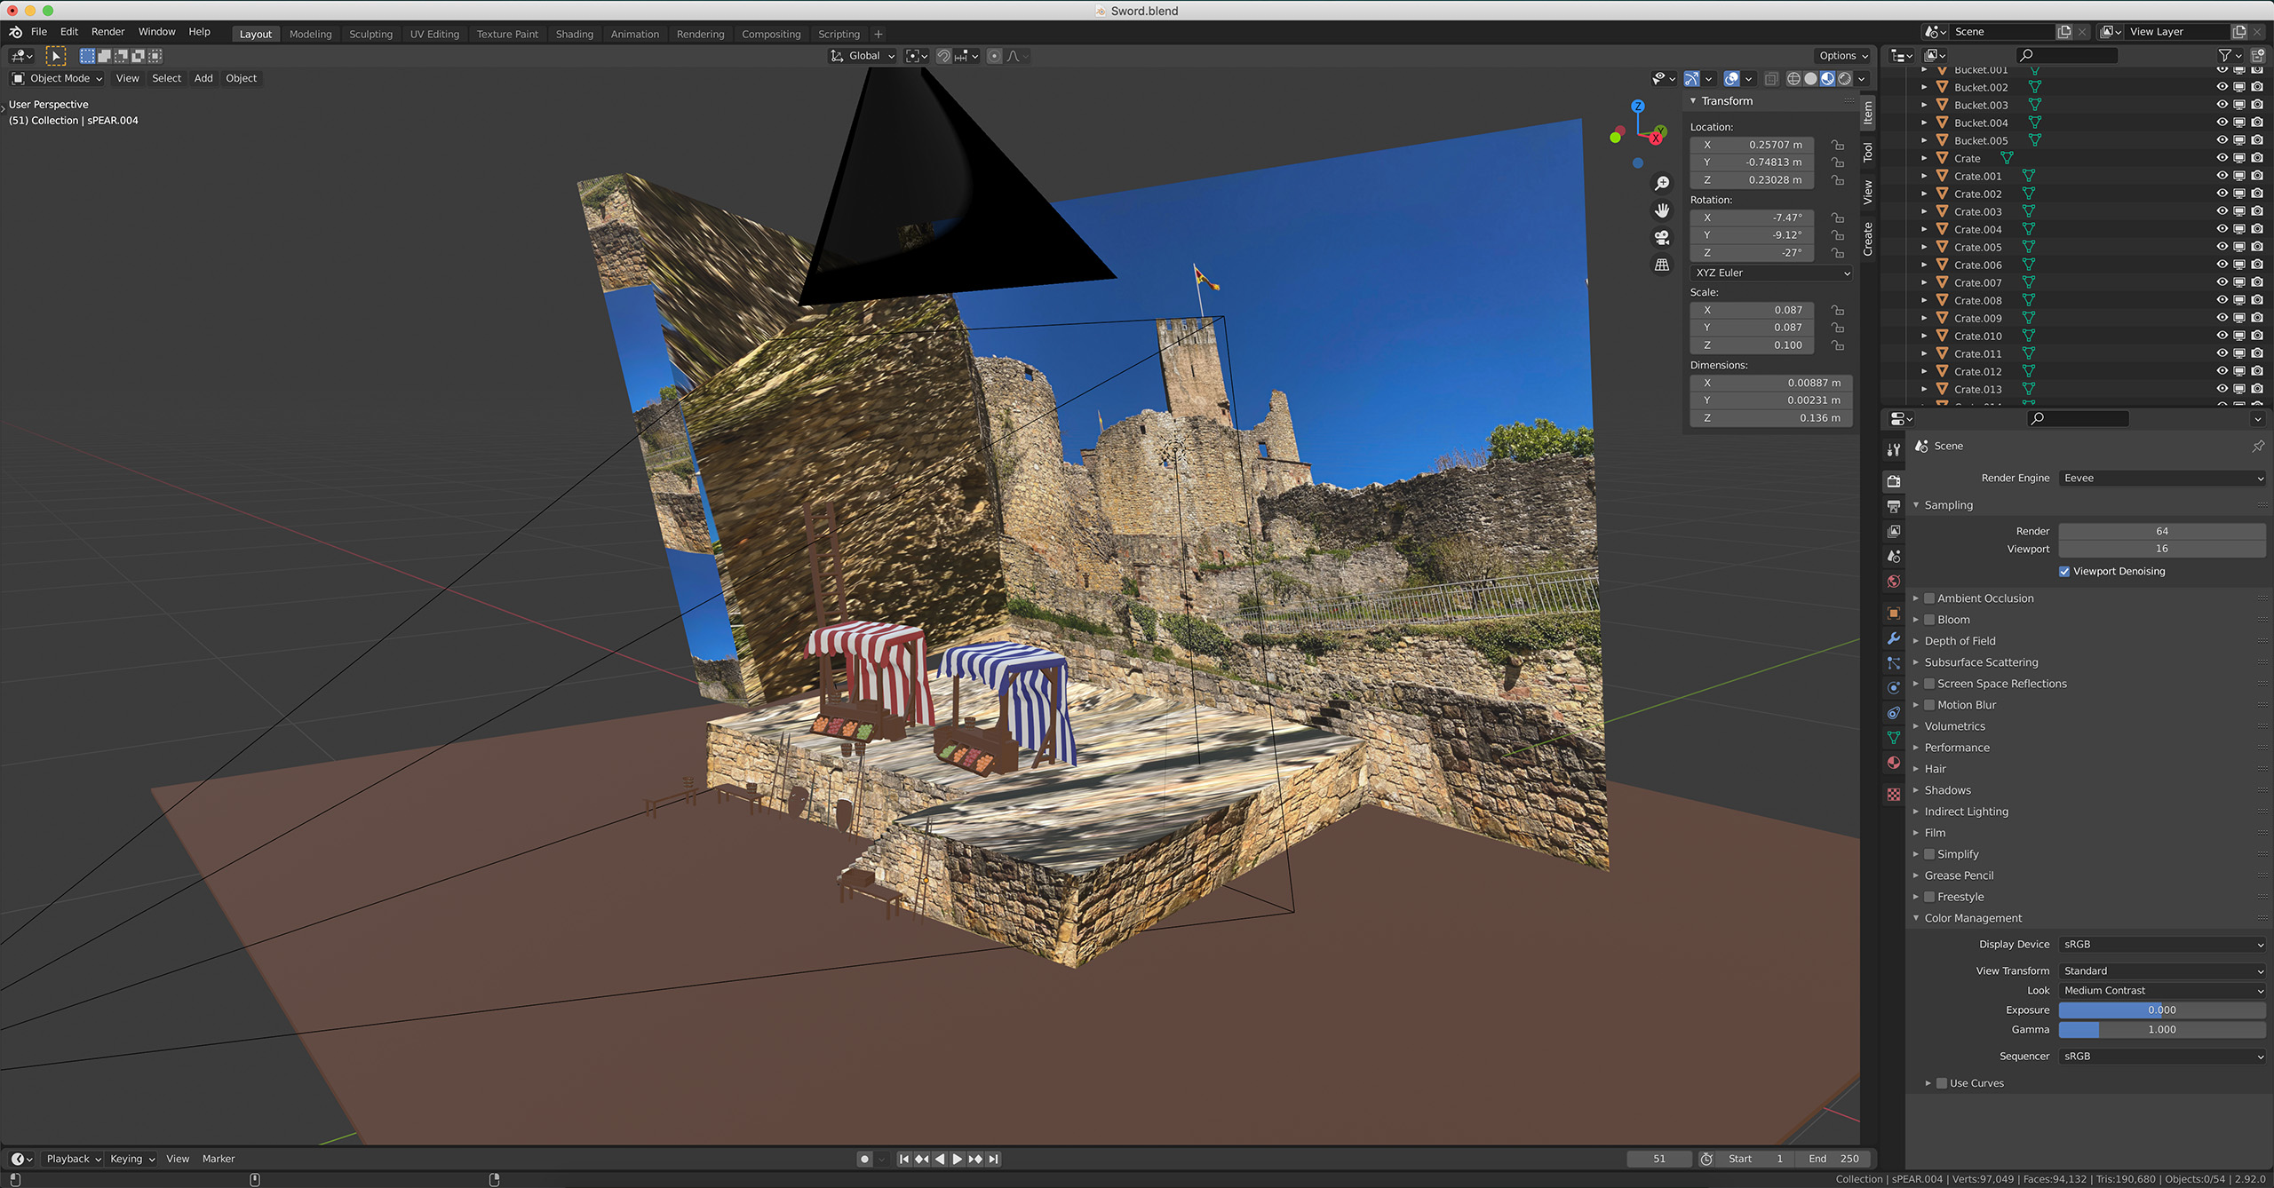Image resolution: width=2274 pixels, height=1188 pixels.
Task: Open the World properties tab
Action: coord(1893,582)
